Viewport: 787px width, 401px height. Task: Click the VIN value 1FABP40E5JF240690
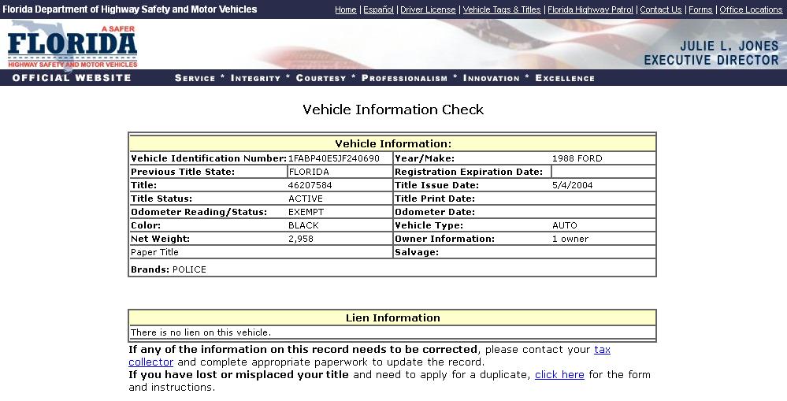tap(334, 158)
